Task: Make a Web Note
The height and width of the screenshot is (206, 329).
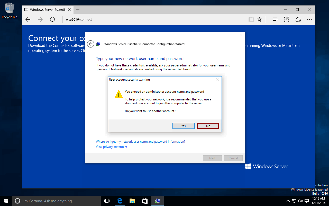Action: pos(287,19)
